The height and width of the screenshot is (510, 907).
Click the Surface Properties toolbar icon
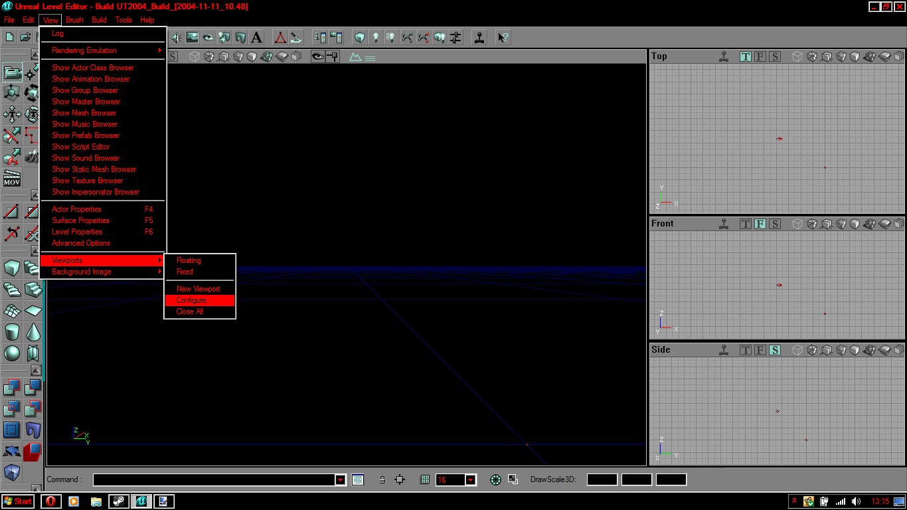coord(336,38)
